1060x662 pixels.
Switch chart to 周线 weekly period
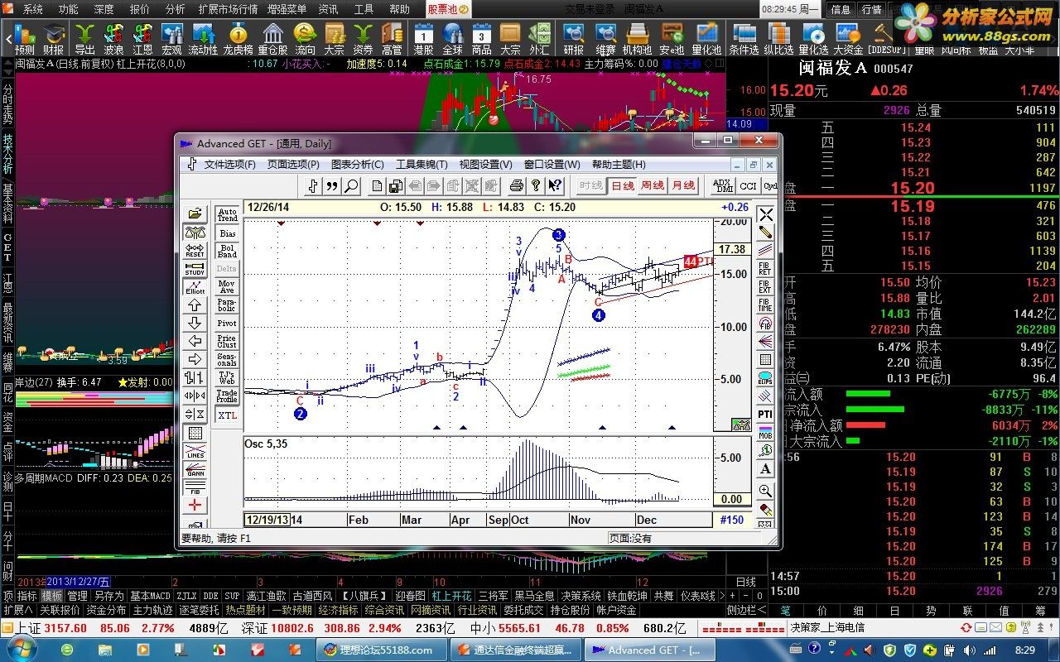coord(653,186)
